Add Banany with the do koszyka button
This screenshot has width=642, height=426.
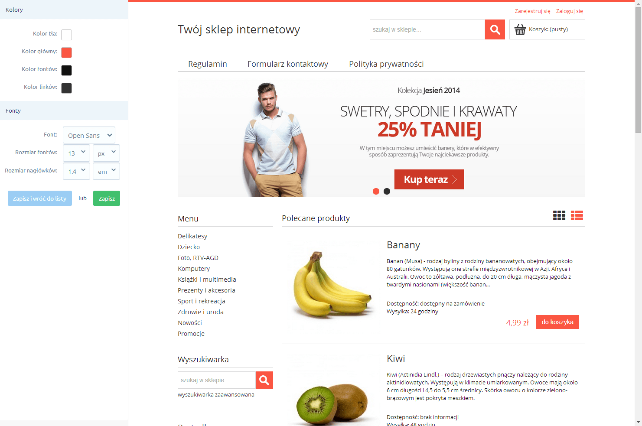click(x=557, y=322)
